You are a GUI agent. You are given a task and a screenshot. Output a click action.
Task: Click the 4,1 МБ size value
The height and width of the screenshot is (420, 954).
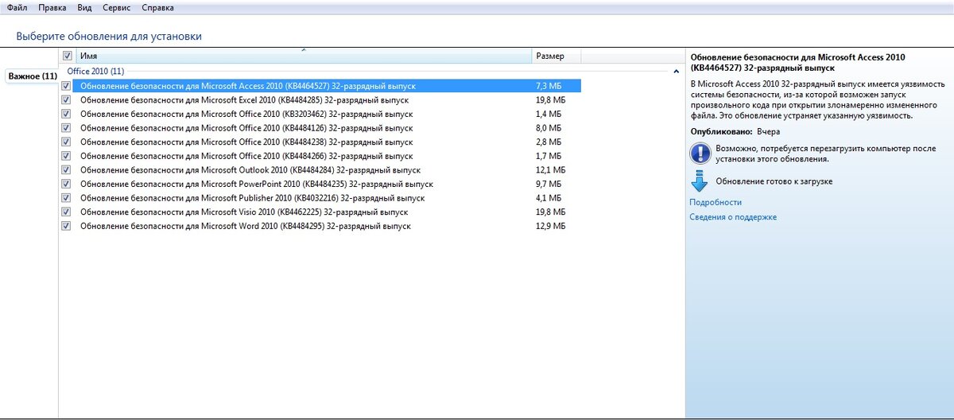pyautogui.click(x=549, y=197)
